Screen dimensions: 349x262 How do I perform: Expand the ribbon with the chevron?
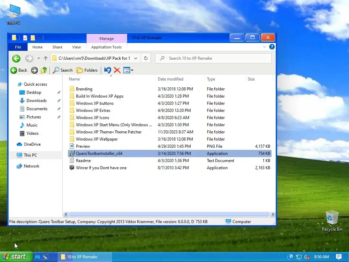[x=264, y=47]
